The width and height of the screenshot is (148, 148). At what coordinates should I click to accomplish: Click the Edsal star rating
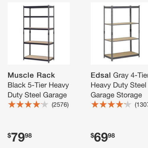click(x=111, y=104)
